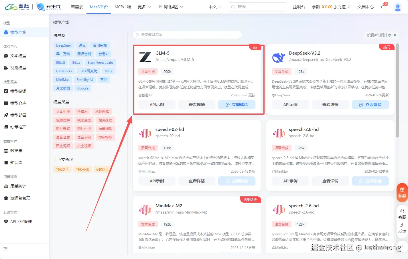This screenshot has height=259, width=408.
Task: Click the DeepSeek whale logo
Action: tap(279, 57)
